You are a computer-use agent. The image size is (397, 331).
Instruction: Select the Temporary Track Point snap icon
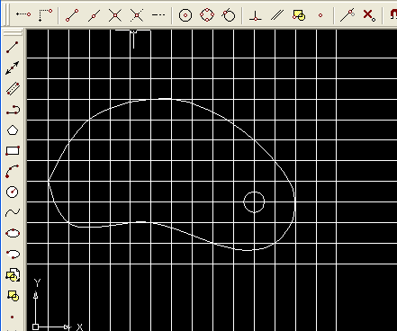click(x=23, y=14)
